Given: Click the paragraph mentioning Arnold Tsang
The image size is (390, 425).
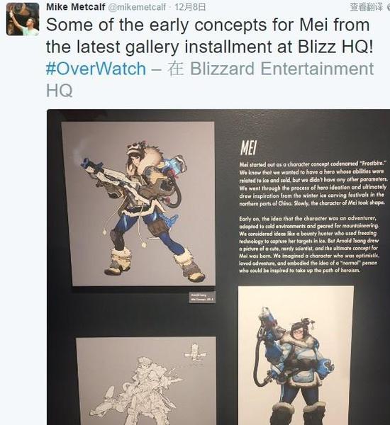Looking at the screenshot, I should tap(309, 244).
